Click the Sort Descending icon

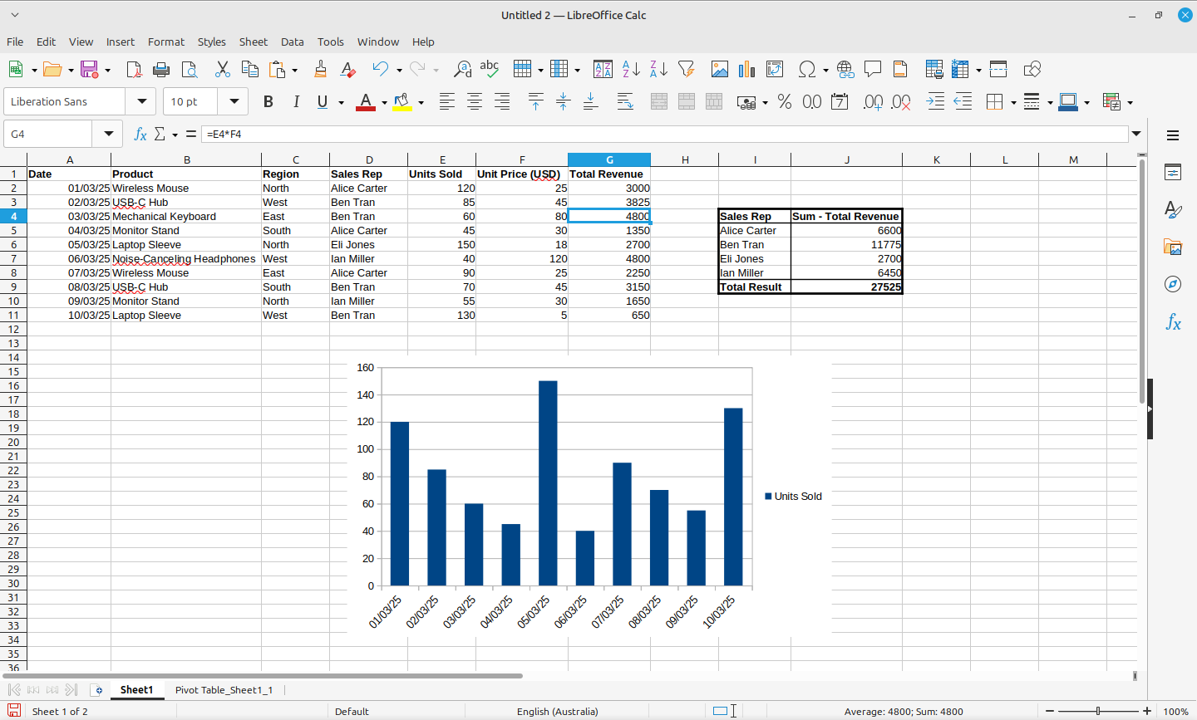[658, 69]
